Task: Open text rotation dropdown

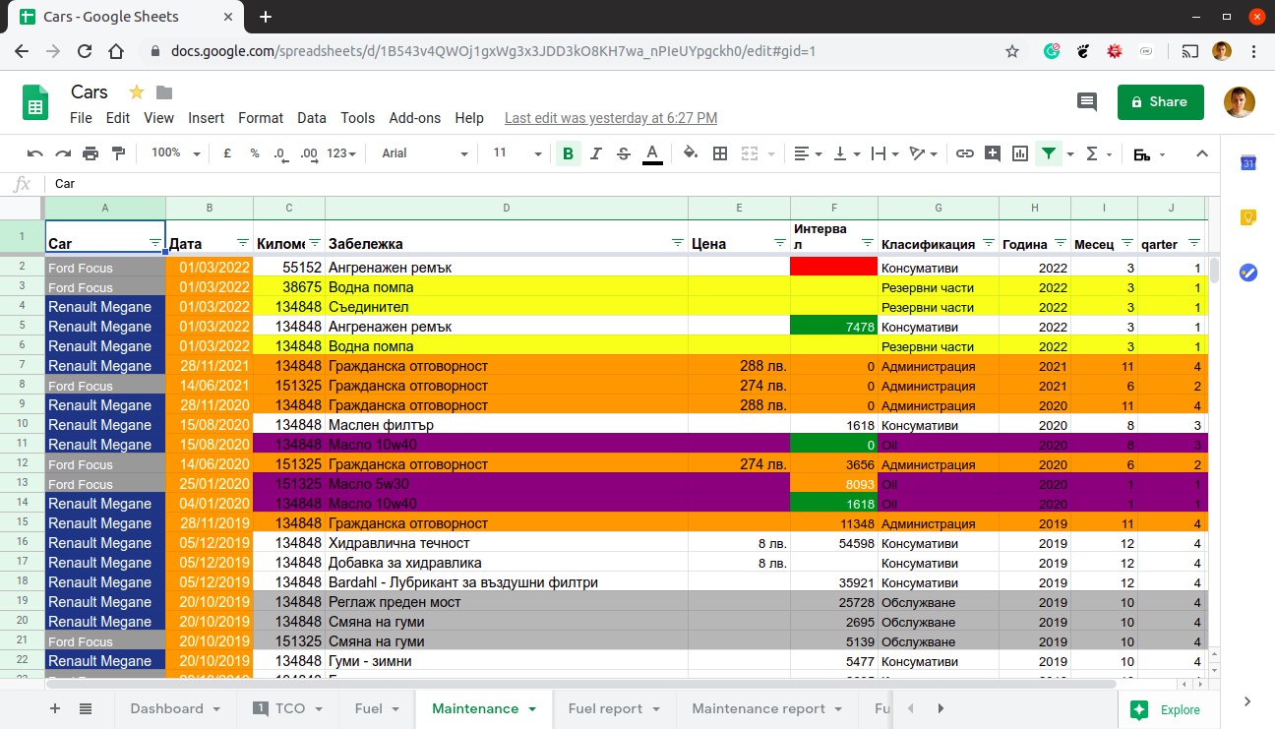Action: click(x=923, y=153)
